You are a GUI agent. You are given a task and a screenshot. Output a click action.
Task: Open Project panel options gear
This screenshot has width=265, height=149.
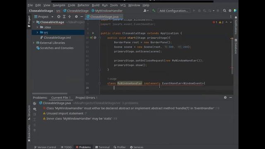pos(76,17)
